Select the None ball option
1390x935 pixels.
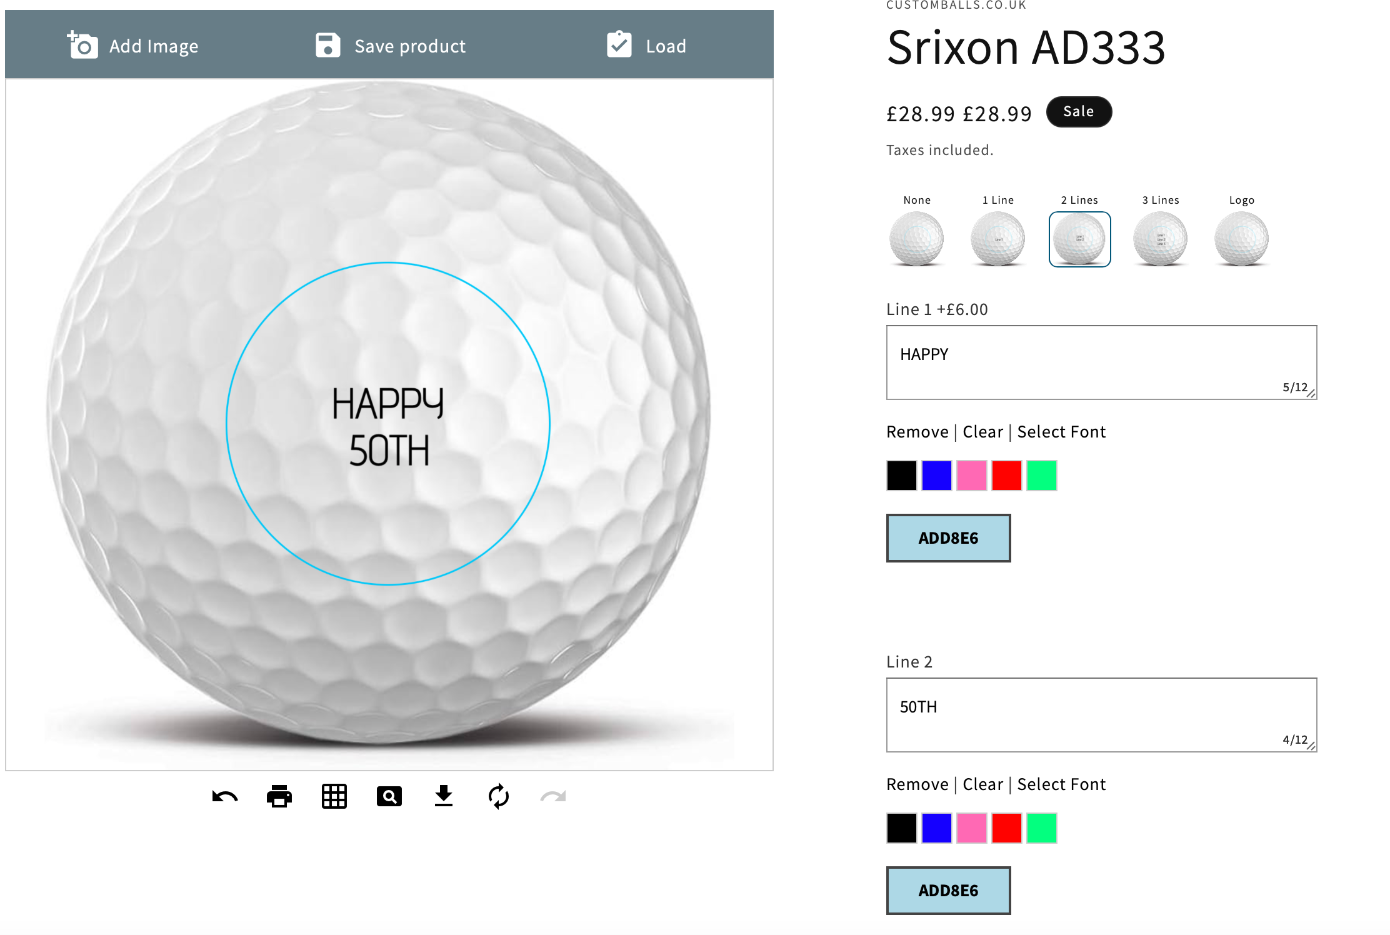click(916, 238)
